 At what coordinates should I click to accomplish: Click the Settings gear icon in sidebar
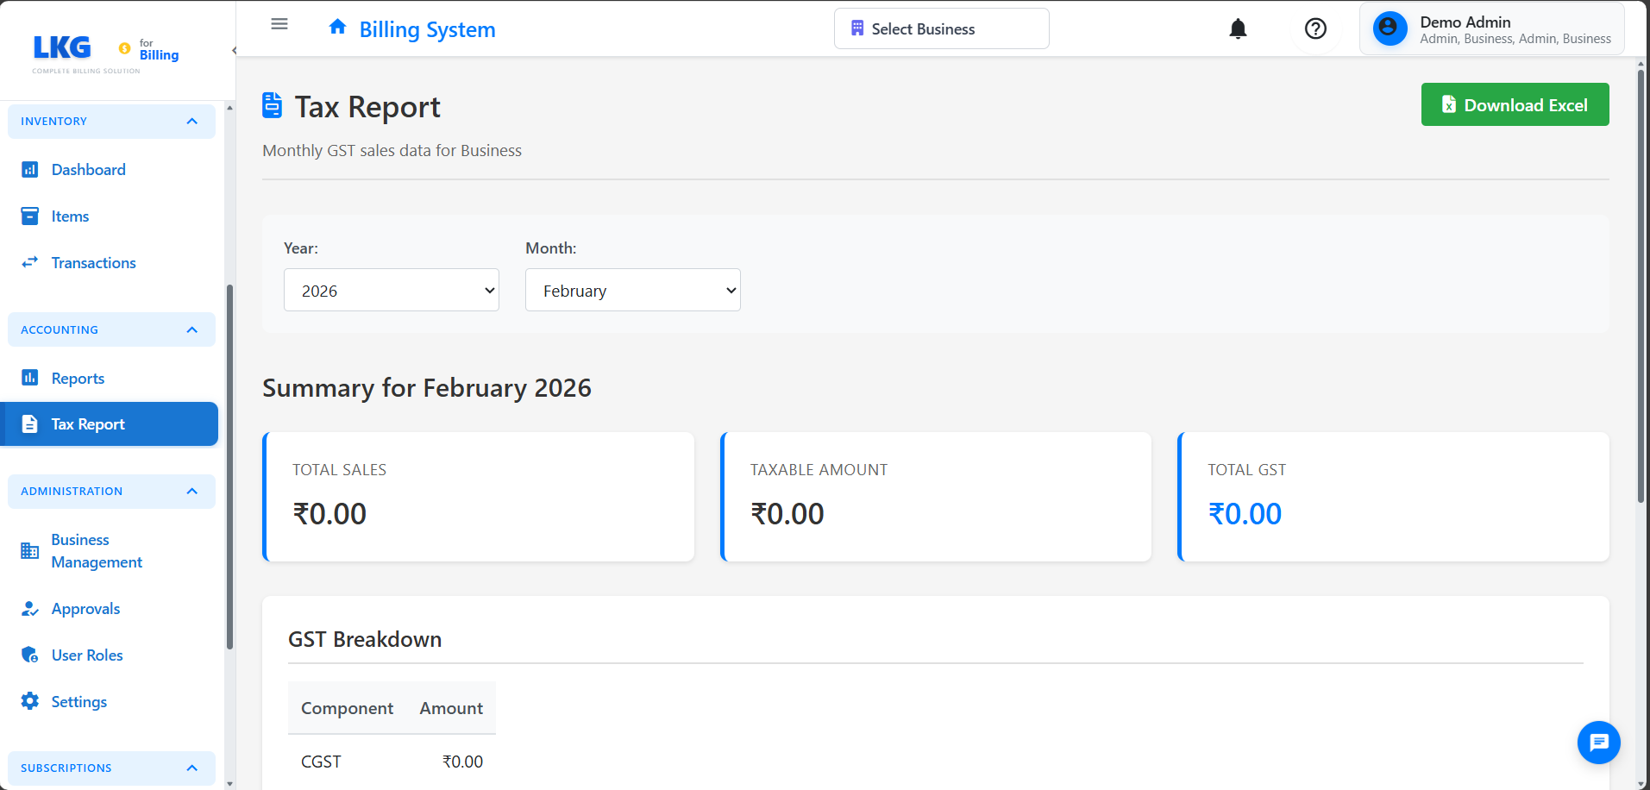click(x=30, y=701)
